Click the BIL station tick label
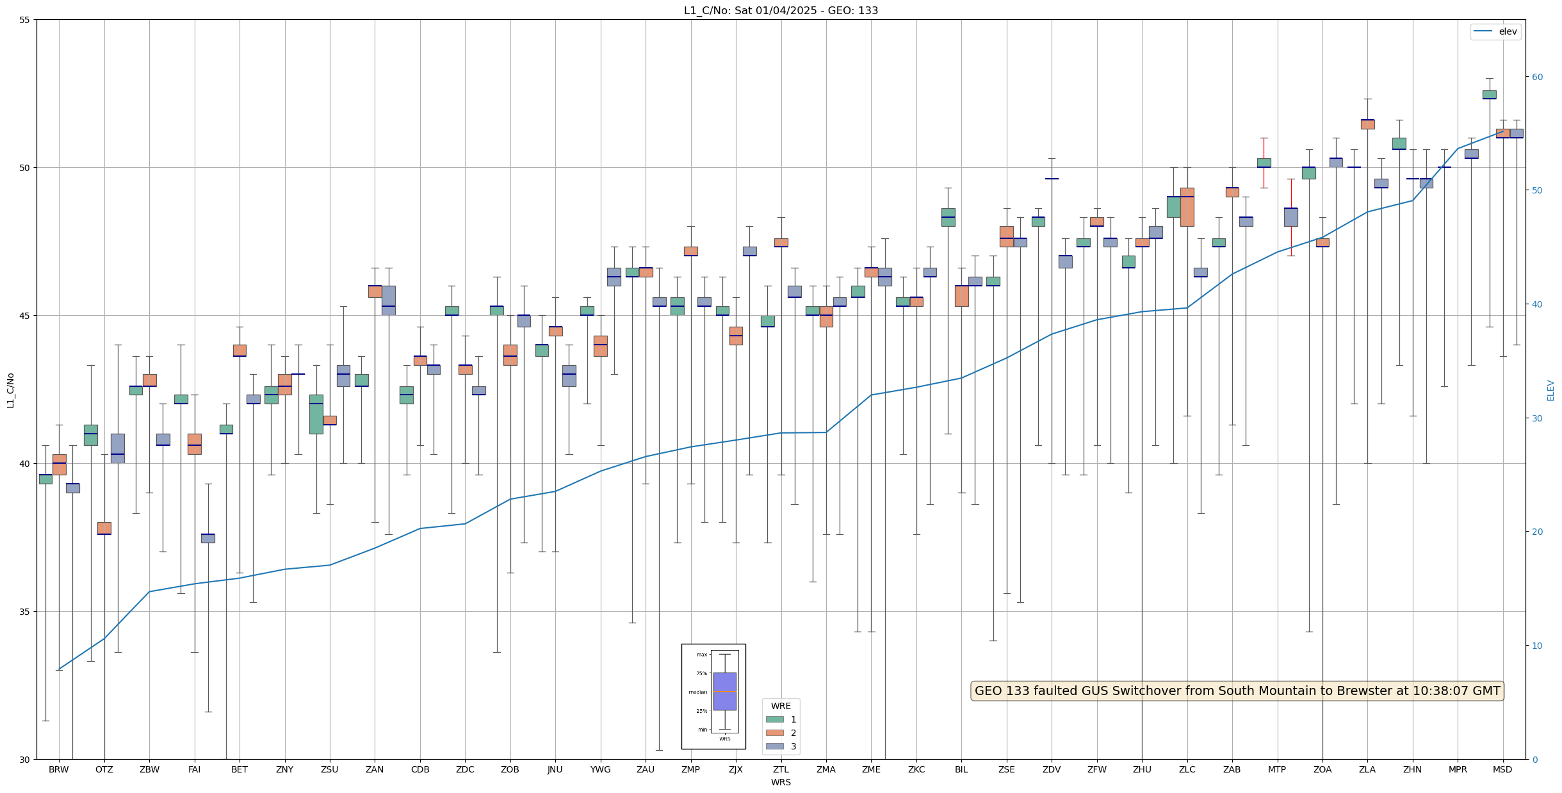Image resolution: width=1562 pixels, height=793 pixels. pyautogui.click(x=961, y=769)
